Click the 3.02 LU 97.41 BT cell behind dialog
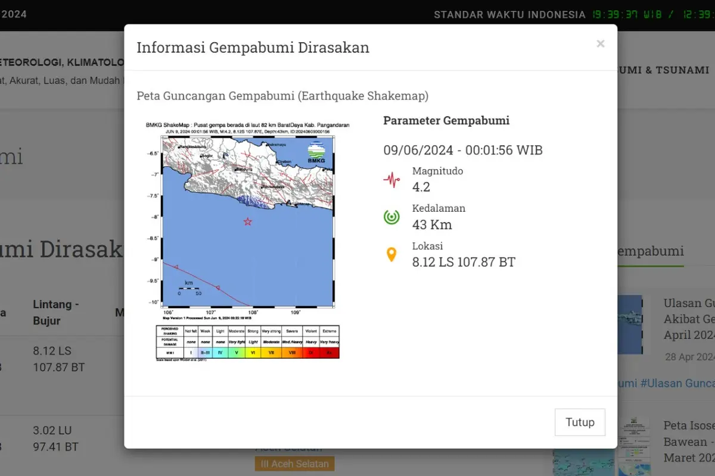 click(x=55, y=439)
